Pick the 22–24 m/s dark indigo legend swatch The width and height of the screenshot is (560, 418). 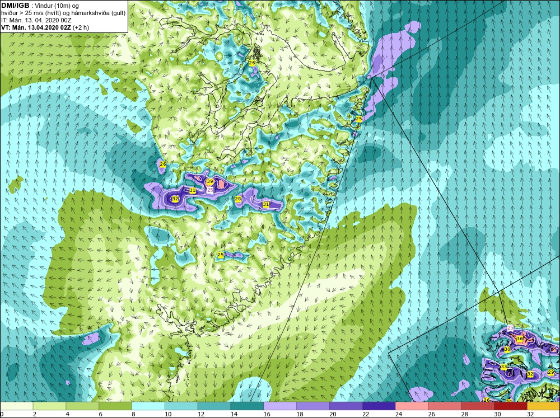[379, 406]
